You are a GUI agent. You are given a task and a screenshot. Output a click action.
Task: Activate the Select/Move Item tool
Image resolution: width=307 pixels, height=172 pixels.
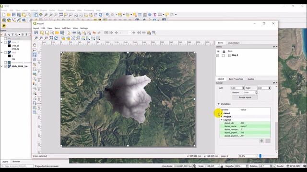35,55
